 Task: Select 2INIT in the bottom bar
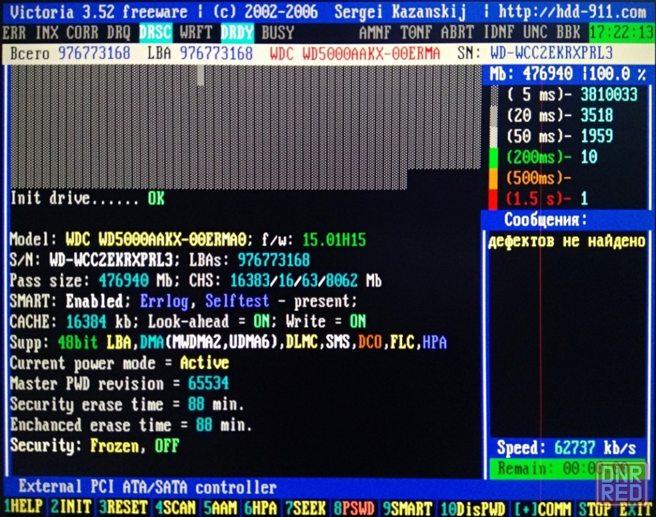pyautogui.click(x=73, y=508)
